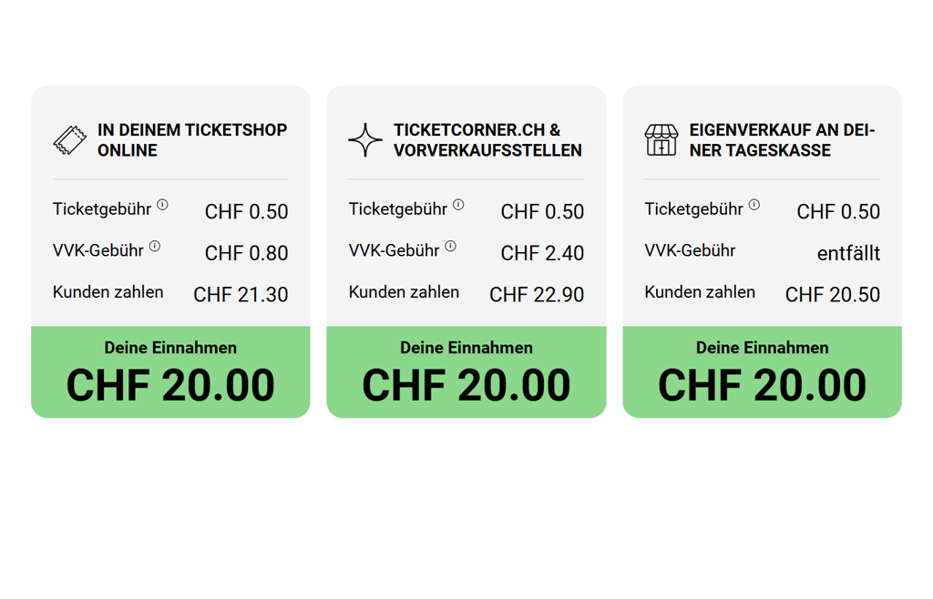Open Ticketgebühr info icon in Eigenverkauf card
Screen dimensions: 933x599
pyautogui.click(x=754, y=205)
